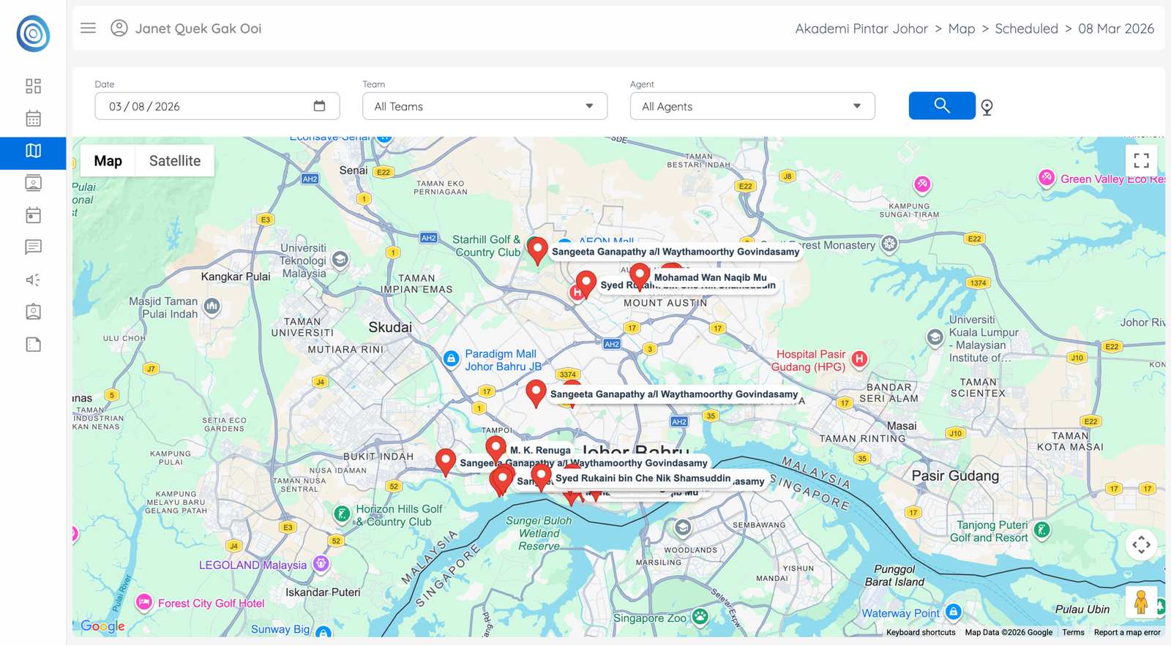Click the location pin icon beside search
This screenshot has width=1171, height=646.
point(987,108)
